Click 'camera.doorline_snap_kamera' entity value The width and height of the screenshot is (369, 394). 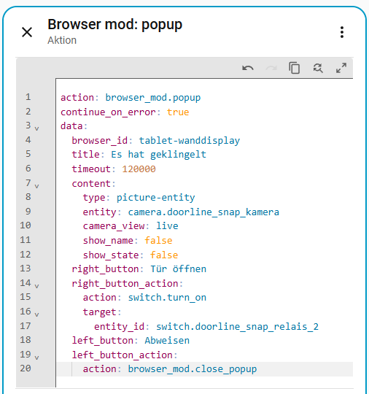tap(203, 212)
